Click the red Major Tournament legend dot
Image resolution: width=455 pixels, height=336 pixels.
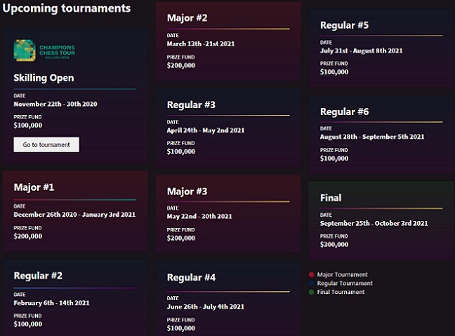[311, 274]
